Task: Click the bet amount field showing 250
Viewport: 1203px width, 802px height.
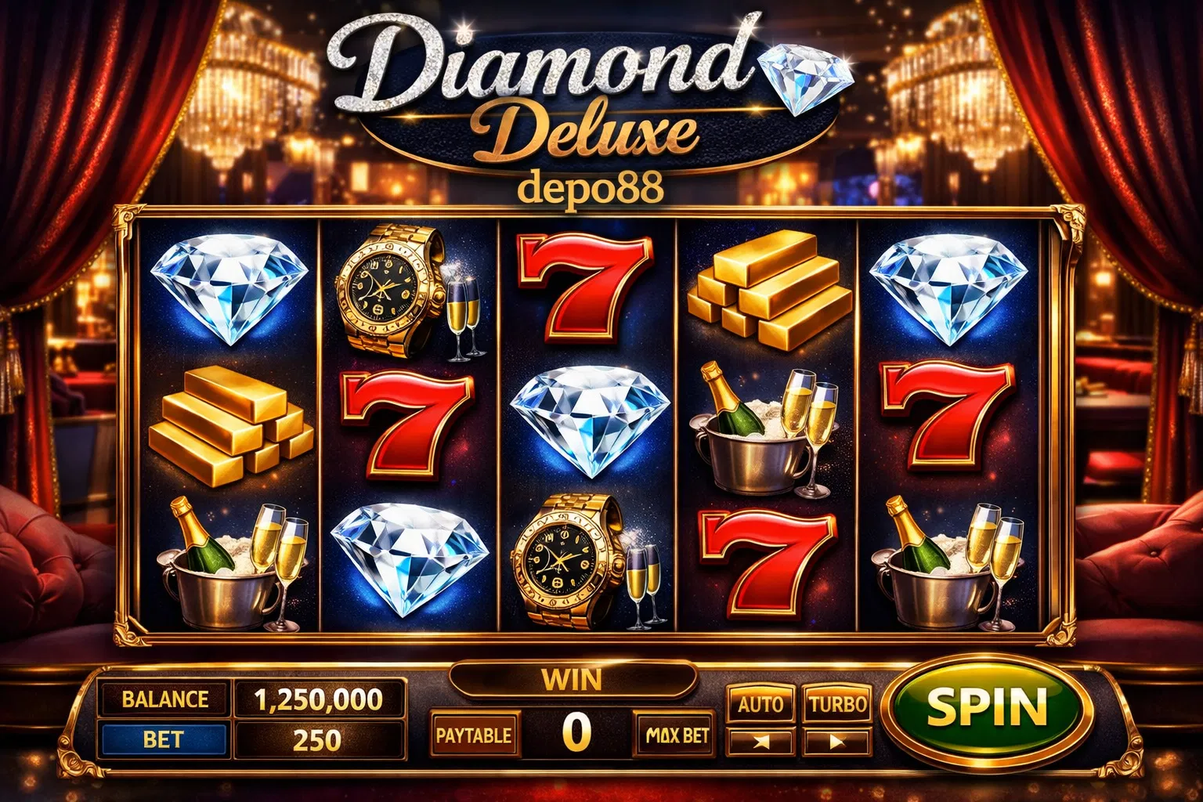Action: click(318, 739)
